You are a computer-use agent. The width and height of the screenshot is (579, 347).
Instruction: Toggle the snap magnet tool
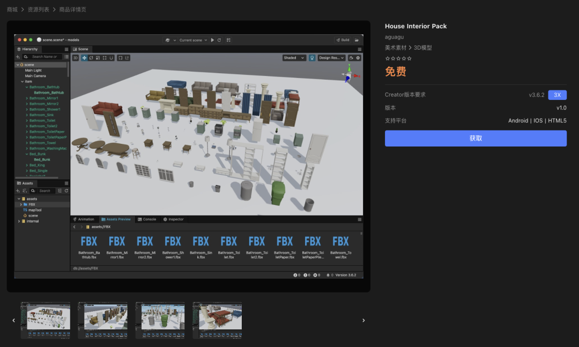111,58
